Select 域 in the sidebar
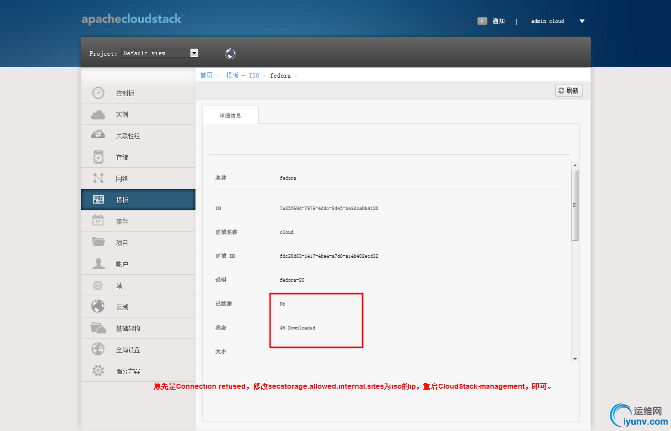Screen dimensions: 671x431 [138, 286]
